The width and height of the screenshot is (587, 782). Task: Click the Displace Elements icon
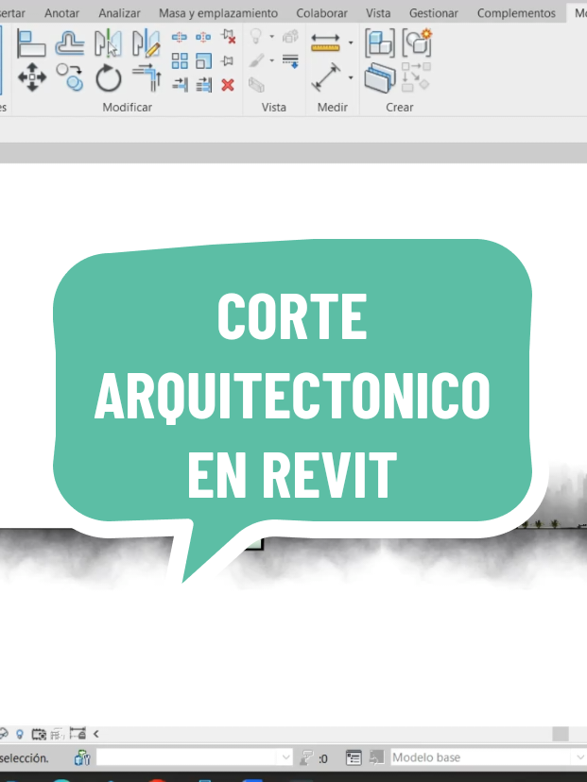(x=290, y=37)
